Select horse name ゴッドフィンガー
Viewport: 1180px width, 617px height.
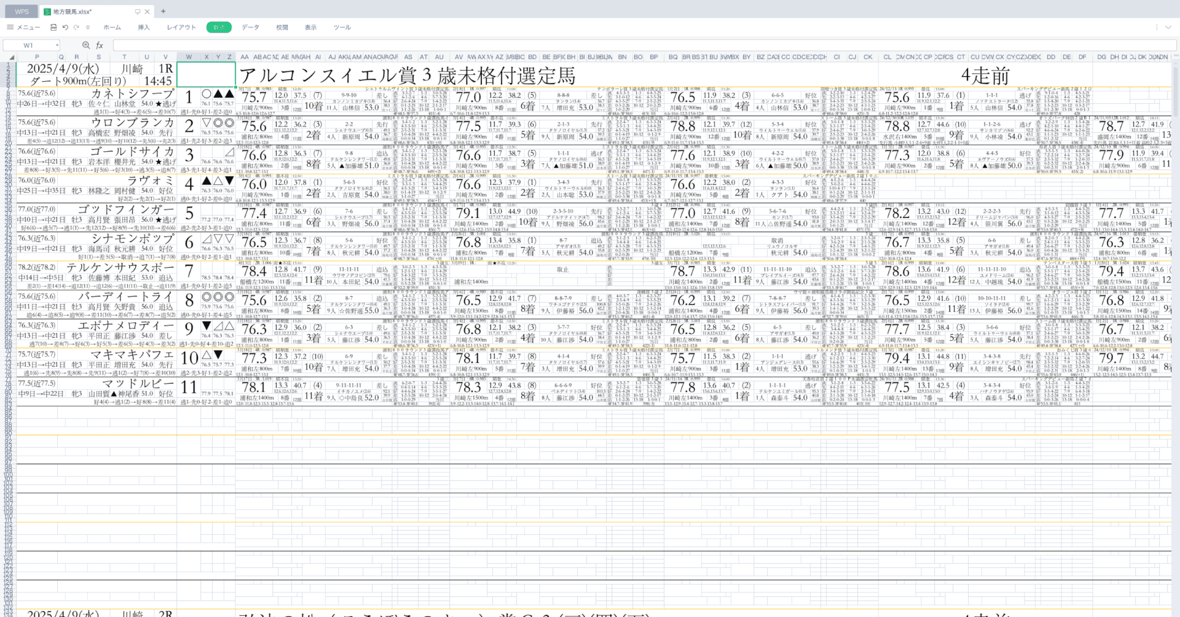click(127, 209)
